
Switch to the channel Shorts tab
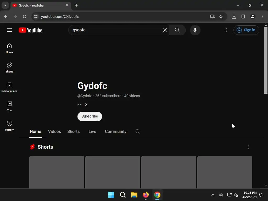(x=74, y=131)
